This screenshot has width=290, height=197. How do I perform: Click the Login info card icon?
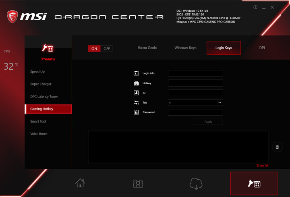[x=136, y=73]
